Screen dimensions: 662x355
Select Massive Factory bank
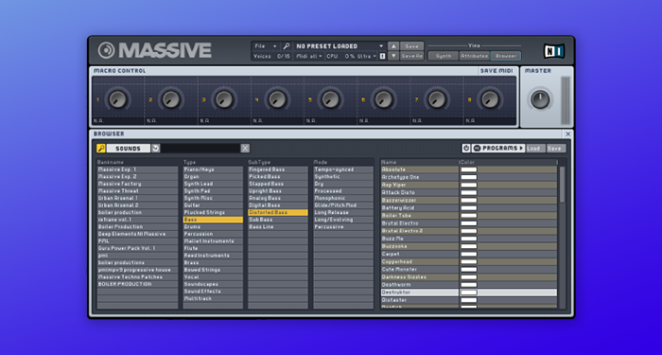(x=138, y=184)
